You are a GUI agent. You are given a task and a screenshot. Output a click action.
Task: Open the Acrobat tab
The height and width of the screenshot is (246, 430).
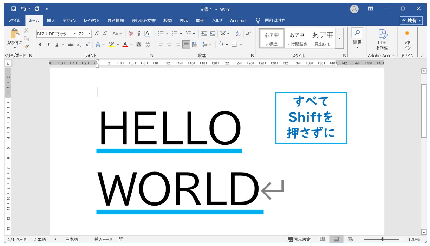(x=238, y=20)
